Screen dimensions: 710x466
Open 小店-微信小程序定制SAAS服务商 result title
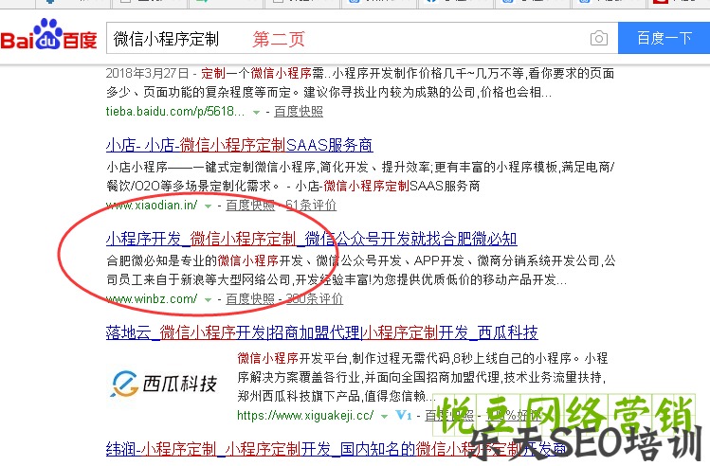coord(239,145)
